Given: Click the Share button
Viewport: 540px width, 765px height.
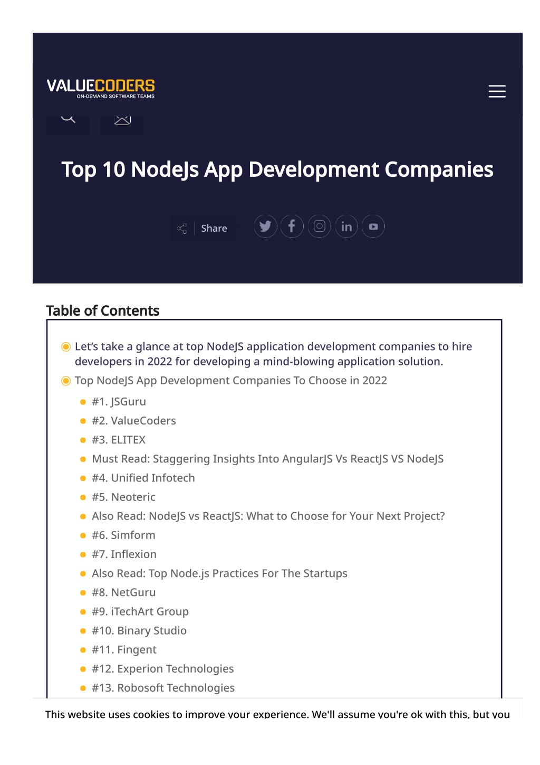Looking at the screenshot, I should point(204,228).
